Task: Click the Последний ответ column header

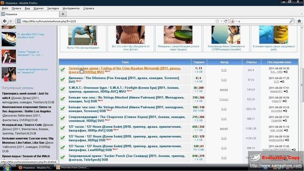Action: point(279,62)
